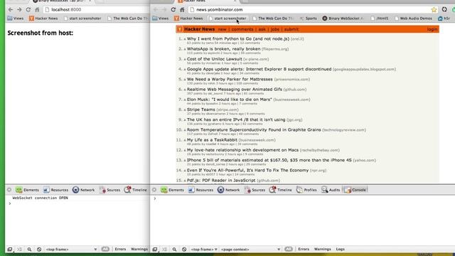Viewport: 455px width, 256px height.
Task: Open Elements panel in Hacker News DevTools
Action: point(173,190)
